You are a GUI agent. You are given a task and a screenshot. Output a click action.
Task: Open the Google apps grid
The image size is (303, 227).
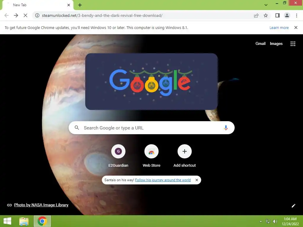coord(293,44)
